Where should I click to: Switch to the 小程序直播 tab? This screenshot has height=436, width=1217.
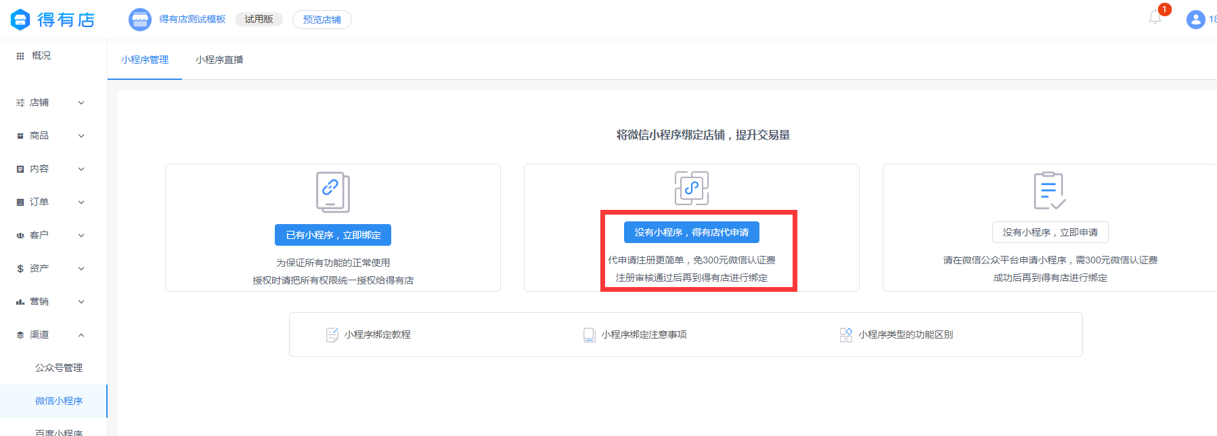pyautogui.click(x=219, y=60)
